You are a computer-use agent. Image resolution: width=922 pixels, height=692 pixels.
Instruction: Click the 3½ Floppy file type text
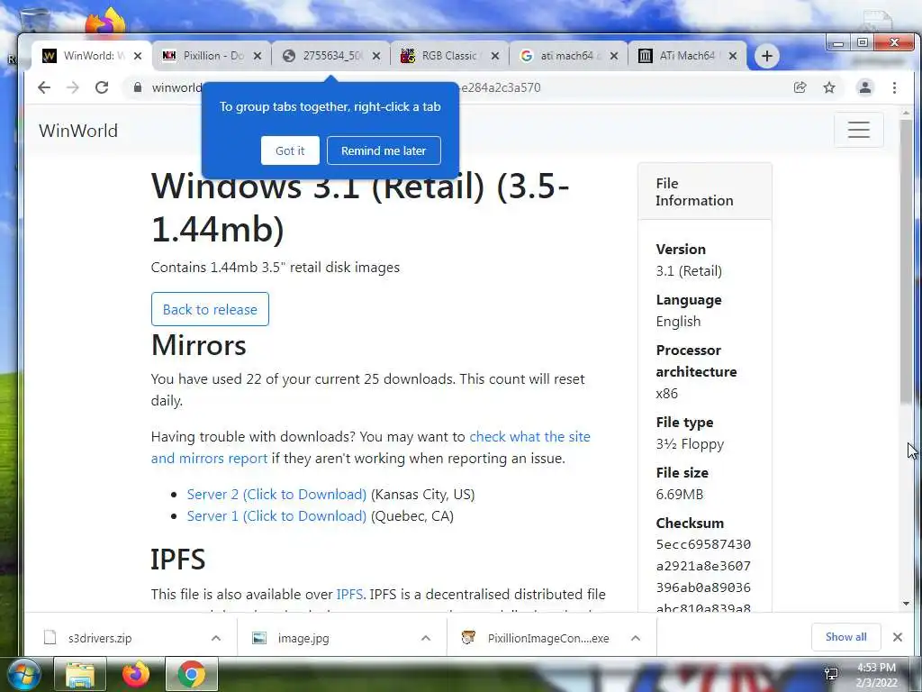point(690,443)
